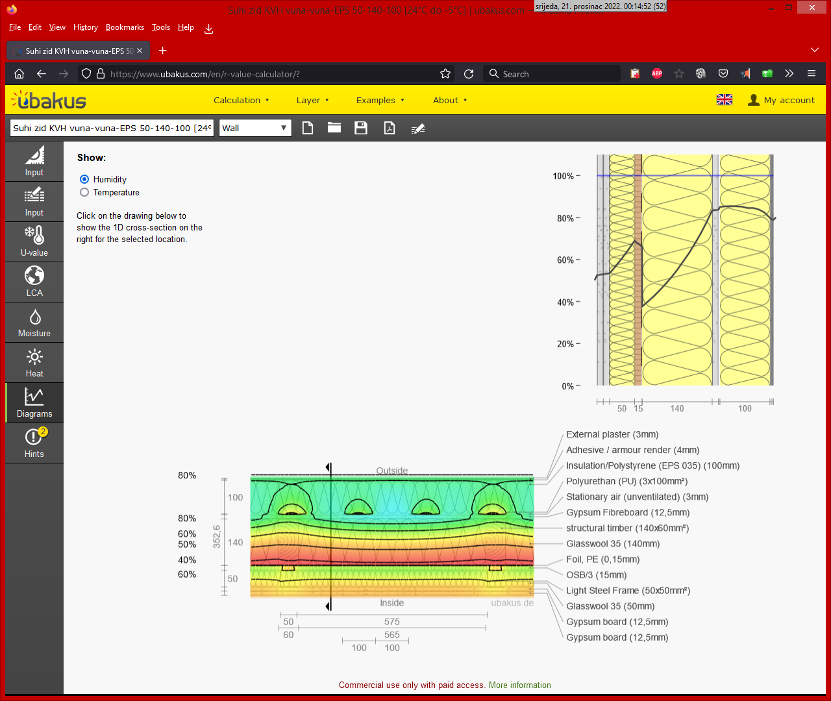Open My account link
The image size is (831, 701).
(x=781, y=100)
